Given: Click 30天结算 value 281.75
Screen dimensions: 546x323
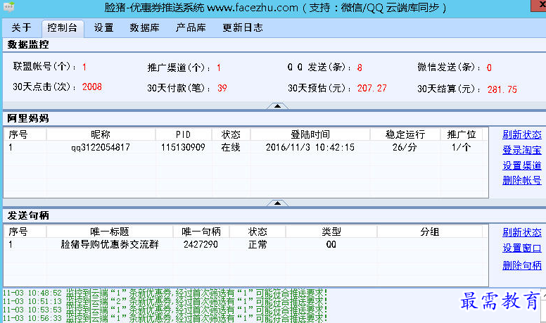Looking at the screenshot, I should (x=502, y=89).
